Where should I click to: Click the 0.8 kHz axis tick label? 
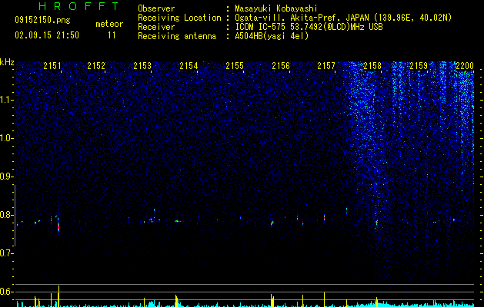coord(6,215)
